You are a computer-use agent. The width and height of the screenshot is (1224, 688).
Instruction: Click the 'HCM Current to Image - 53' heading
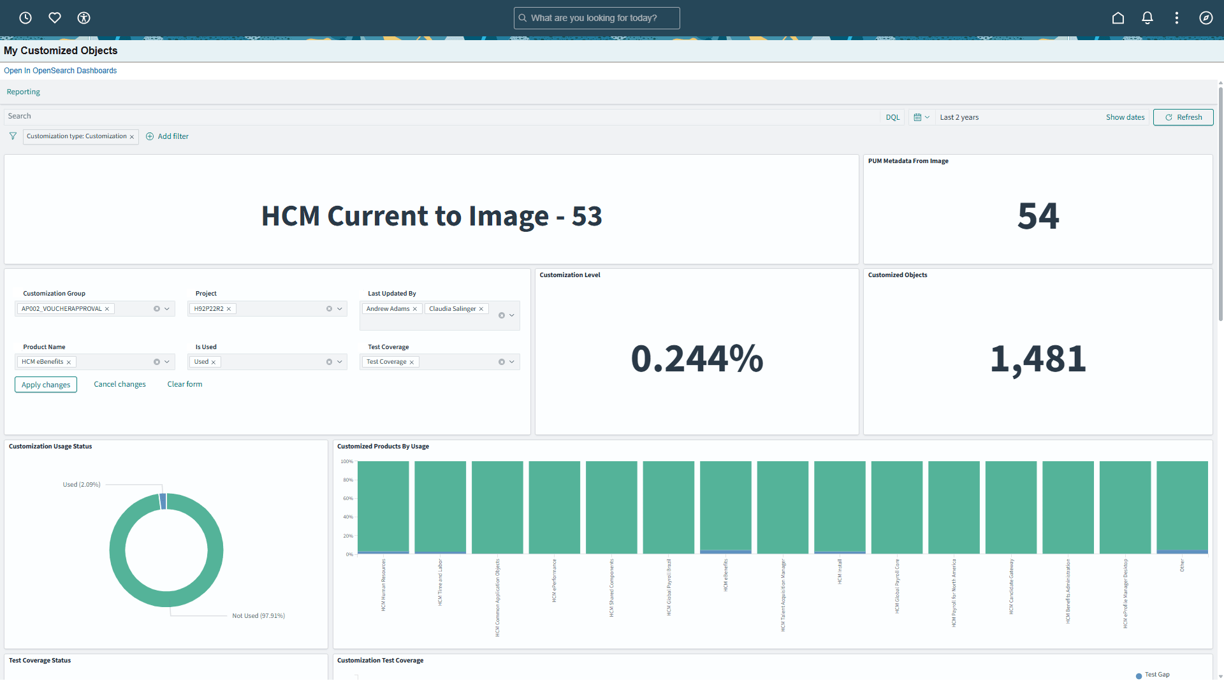pos(432,217)
